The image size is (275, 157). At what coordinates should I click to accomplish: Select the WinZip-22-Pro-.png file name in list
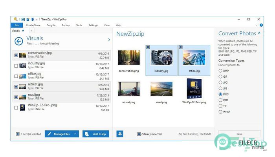click(x=42, y=105)
